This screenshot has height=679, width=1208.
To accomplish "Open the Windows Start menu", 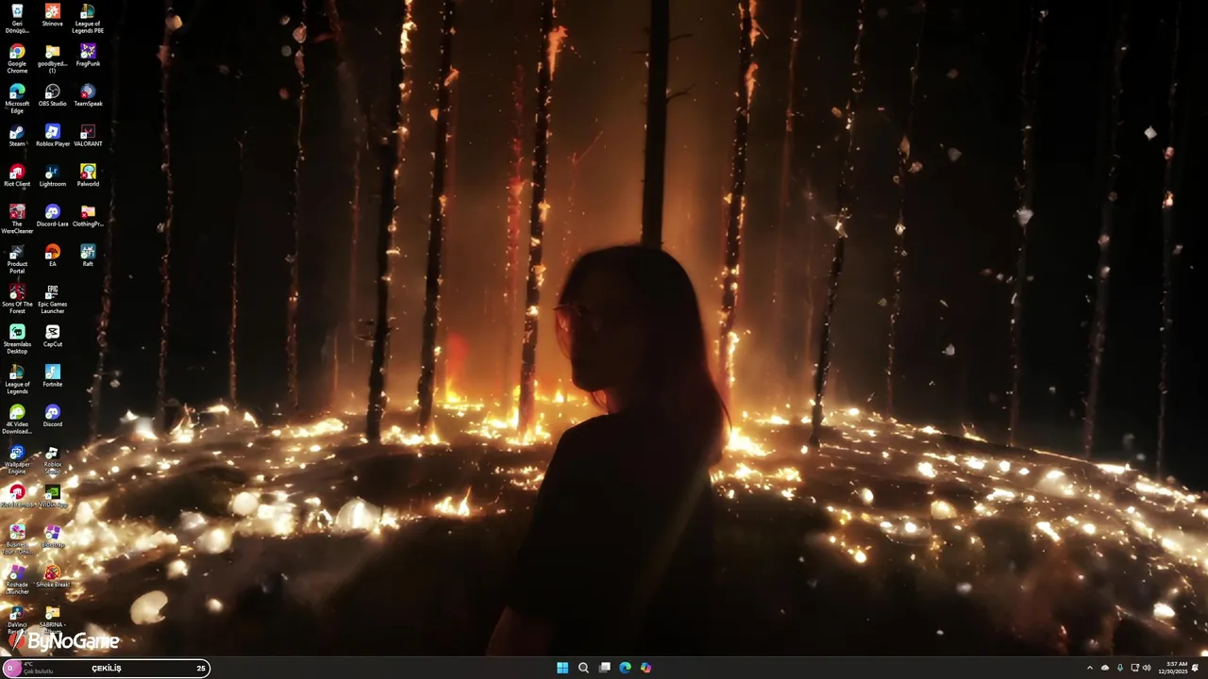I will pos(562,668).
